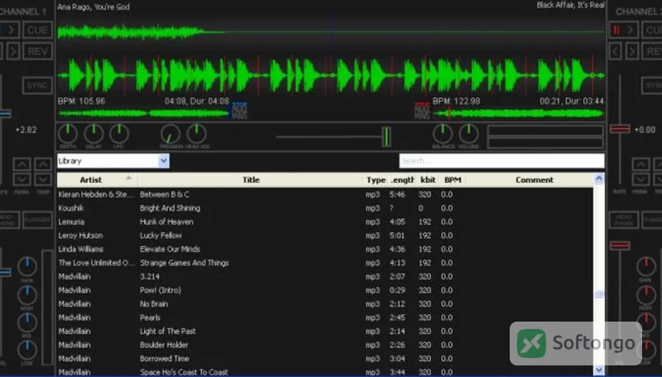Click Channel 2 right seek arrow beside REV
Image resolution: width=662 pixels, height=377 pixels.
631,51
